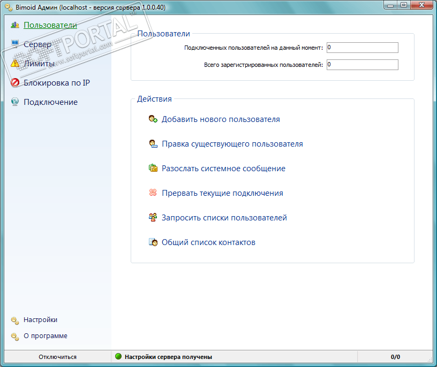The width and height of the screenshot is (437, 367).
Task: Open О программе in the sidebar
Action: pyautogui.click(x=46, y=336)
